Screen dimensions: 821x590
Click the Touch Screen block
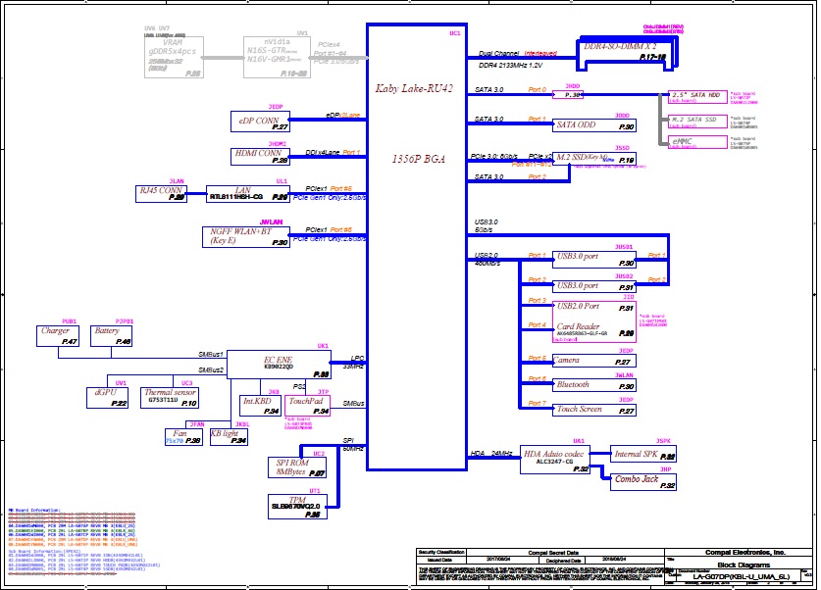[x=594, y=410]
